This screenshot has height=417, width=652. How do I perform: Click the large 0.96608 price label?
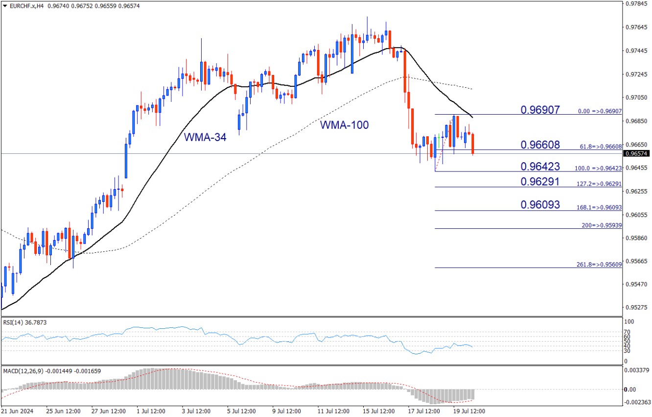[x=540, y=145]
